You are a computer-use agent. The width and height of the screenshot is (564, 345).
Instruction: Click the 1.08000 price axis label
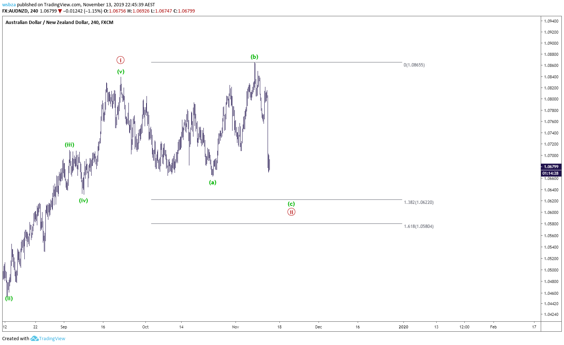[551, 99]
